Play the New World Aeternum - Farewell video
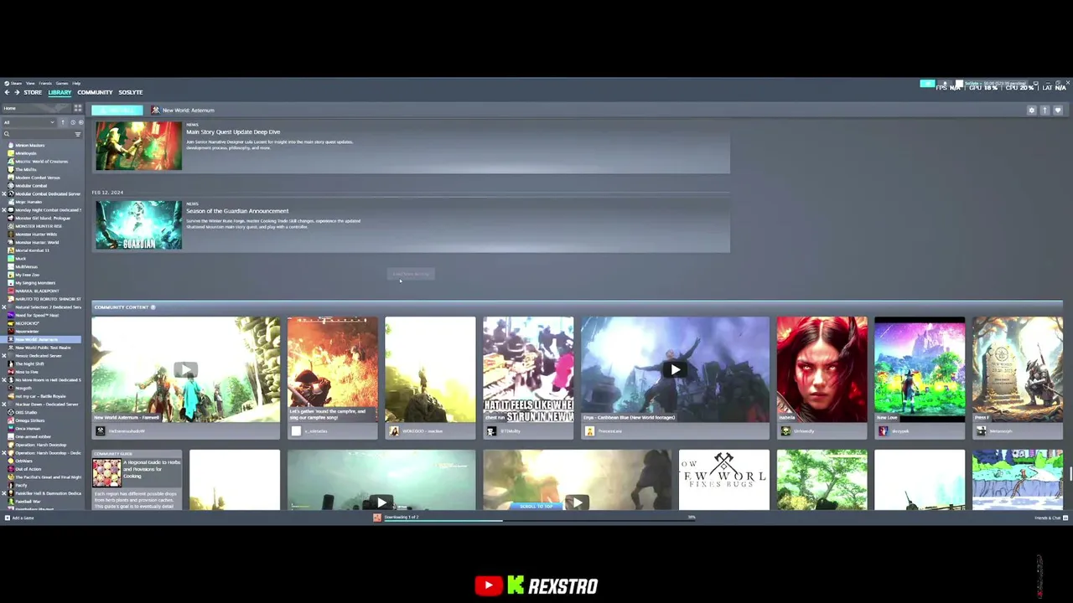The width and height of the screenshot is (1073, 603). tap(185, 369)
